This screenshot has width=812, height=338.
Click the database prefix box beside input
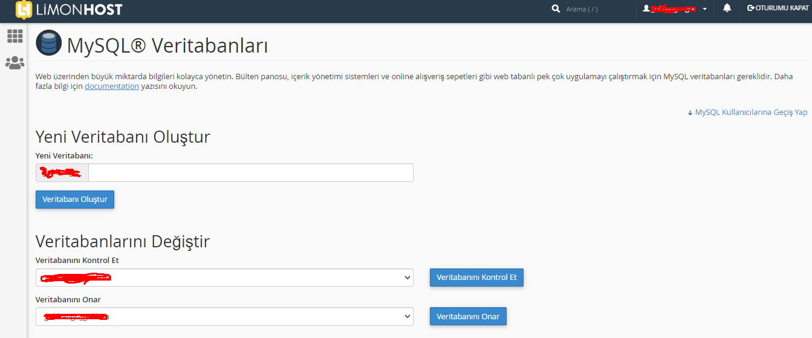tap(62, 172)
